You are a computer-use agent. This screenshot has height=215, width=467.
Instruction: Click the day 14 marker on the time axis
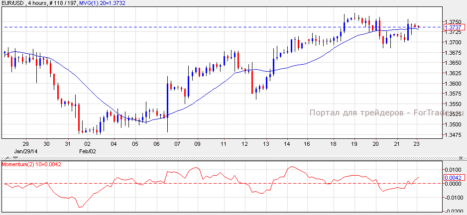click(x=287, y=144)
